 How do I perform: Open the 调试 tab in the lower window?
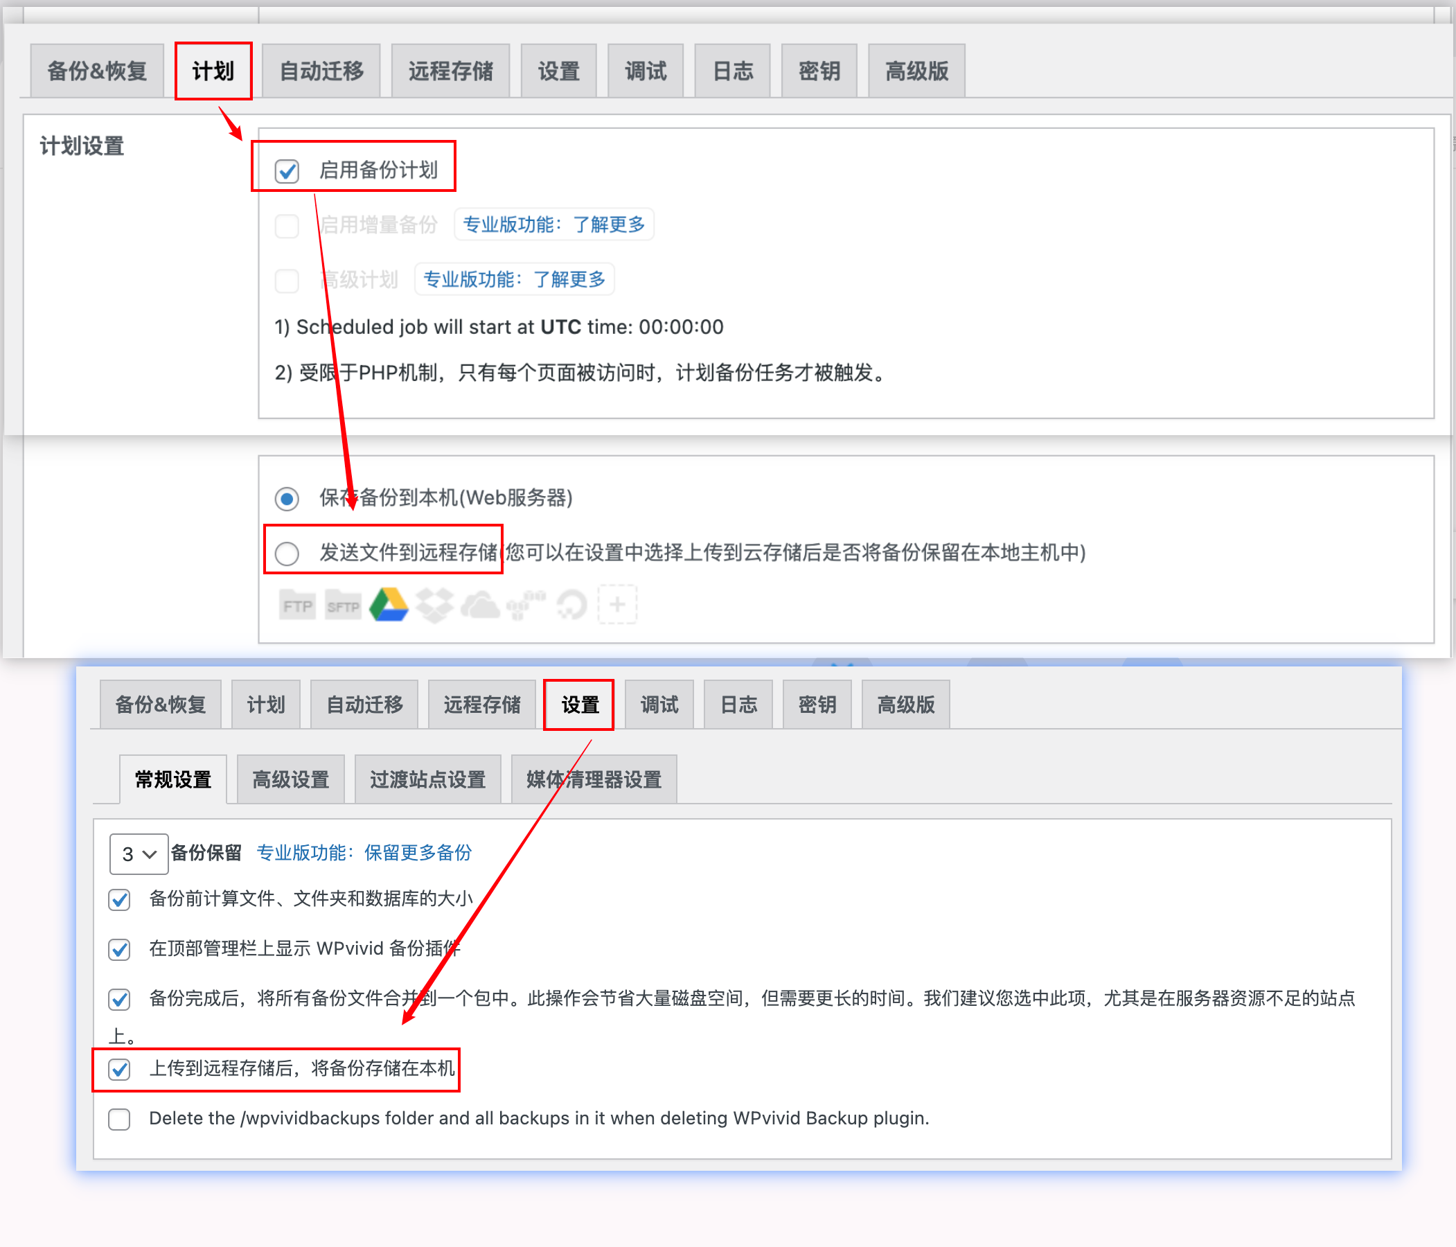click(x=659, y=705)
